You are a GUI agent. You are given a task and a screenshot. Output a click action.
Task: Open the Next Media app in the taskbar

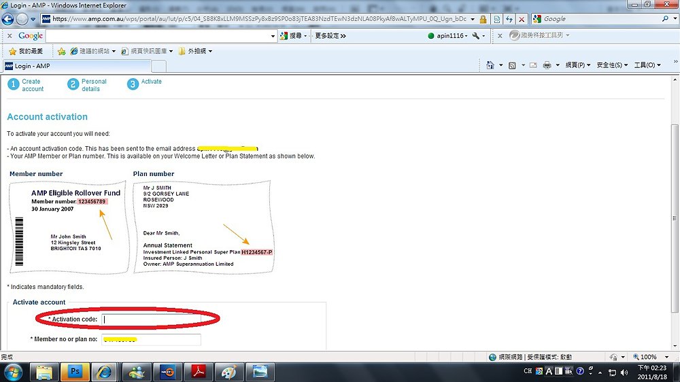pos(167,372)
